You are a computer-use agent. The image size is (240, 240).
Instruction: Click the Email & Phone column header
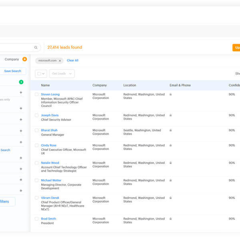click(180, 85)
